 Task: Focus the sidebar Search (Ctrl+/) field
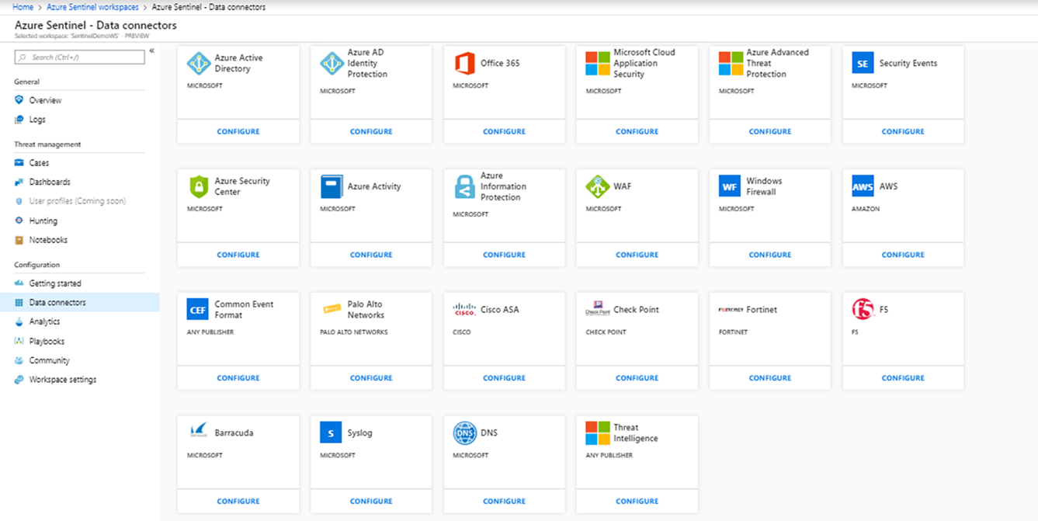tap(80, 57)
